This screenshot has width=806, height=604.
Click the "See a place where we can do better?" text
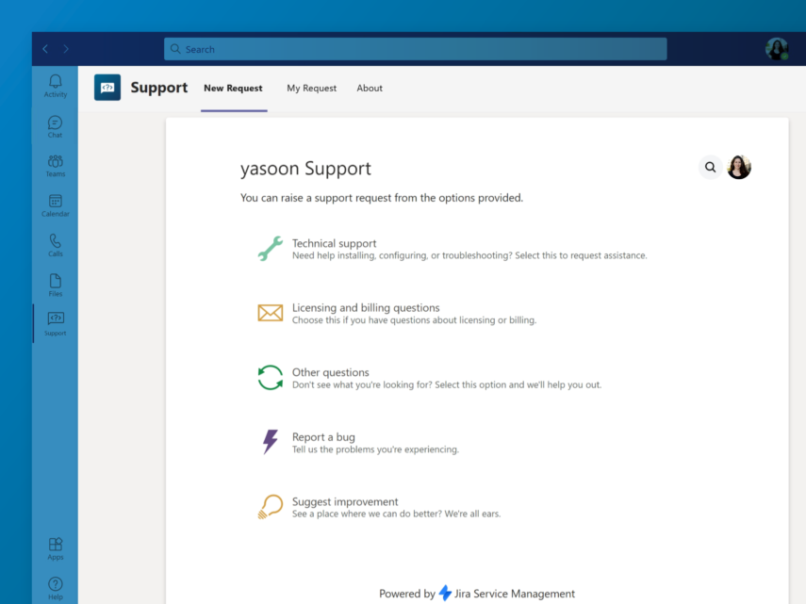click(396, 514)
